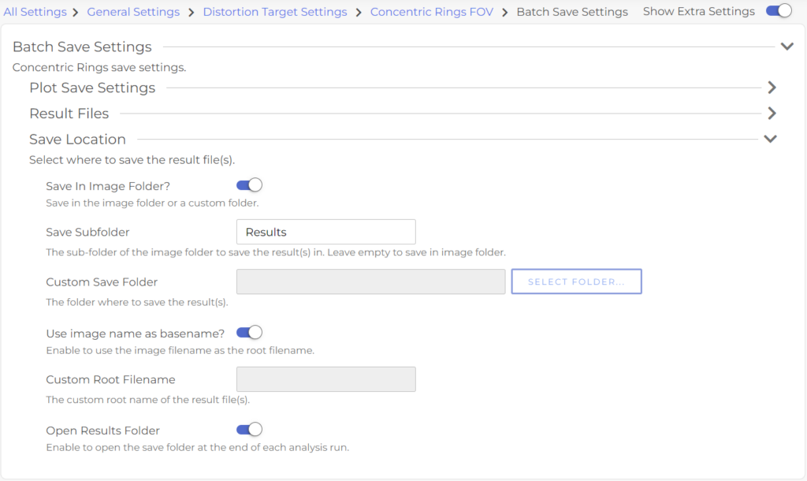Disable the Save In Image Folder switch
Viewport: 807px width, 481px height.
[249, 185]
